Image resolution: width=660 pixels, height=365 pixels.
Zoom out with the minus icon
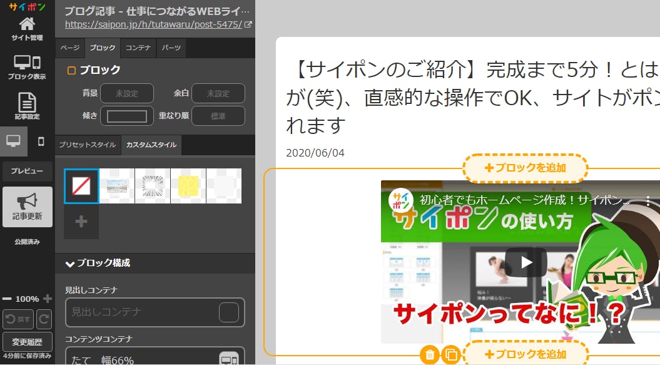(7, 299)
